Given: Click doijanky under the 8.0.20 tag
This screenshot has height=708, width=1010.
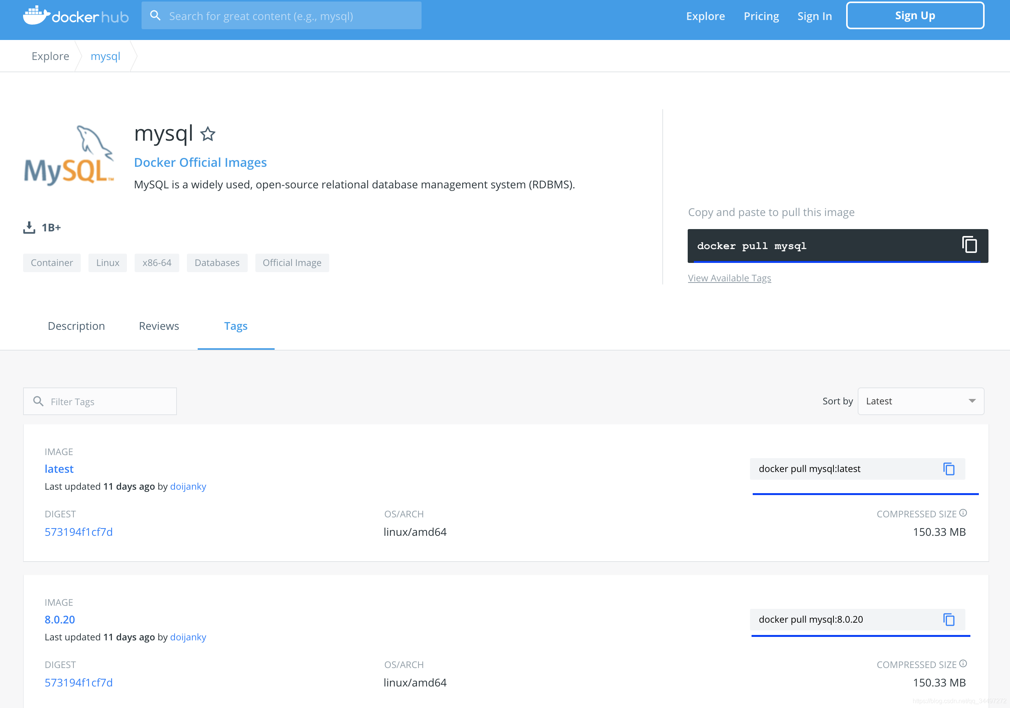Looking at the screenshot, I should (188, 637).
